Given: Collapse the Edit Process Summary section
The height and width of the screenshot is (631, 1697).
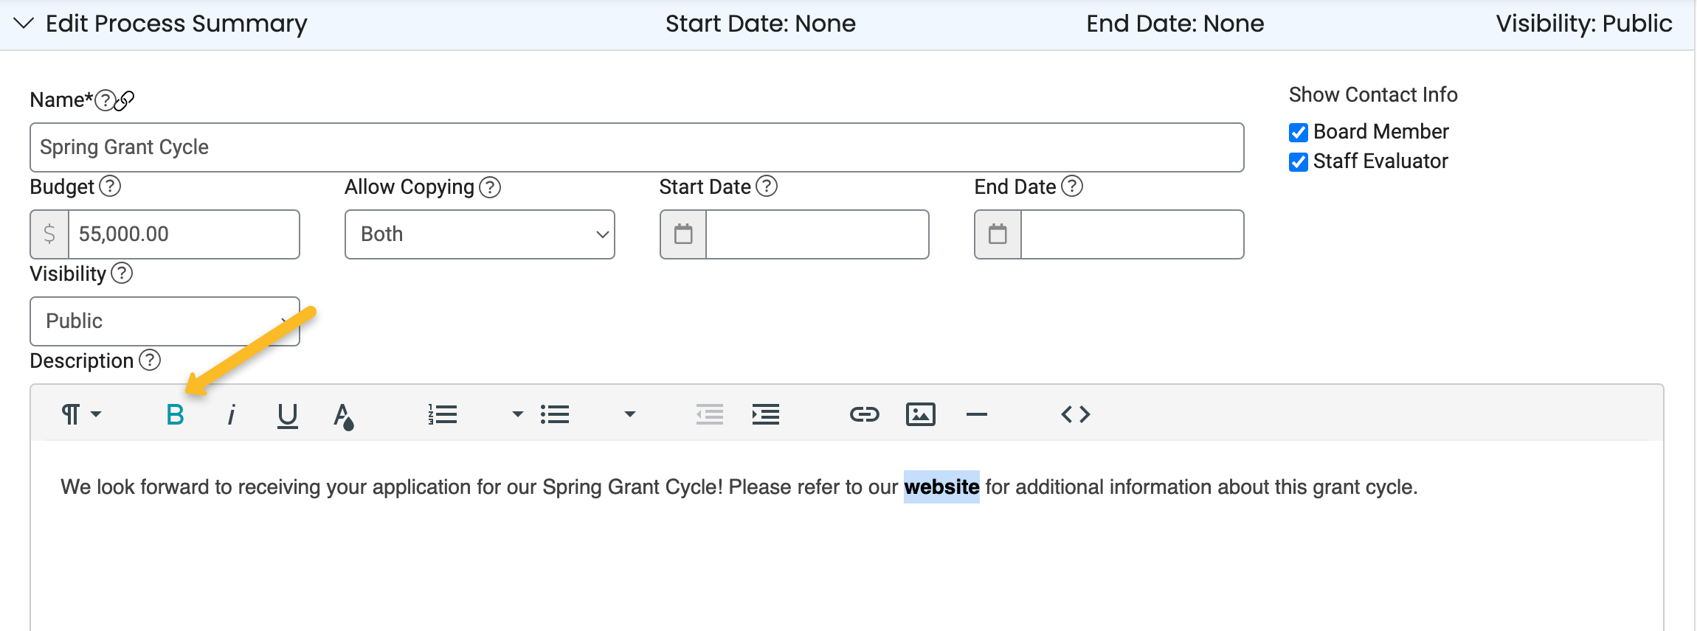Looking at the screenshot, I should click(24, 24).
